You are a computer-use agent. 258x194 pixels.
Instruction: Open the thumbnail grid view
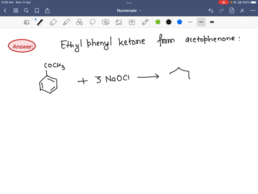16,11
